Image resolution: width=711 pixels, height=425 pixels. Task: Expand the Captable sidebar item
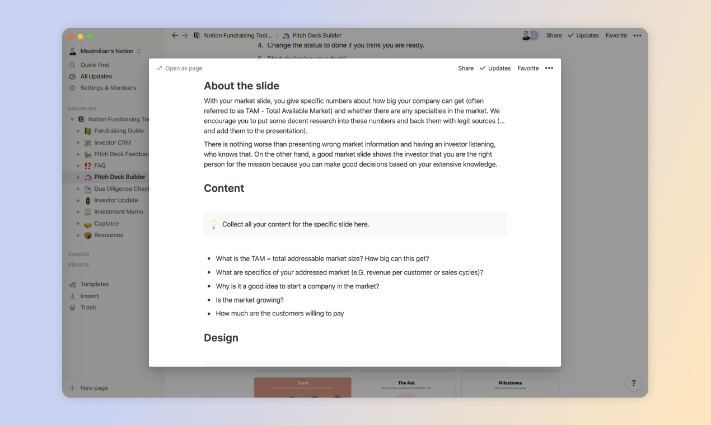click(78, 224)
